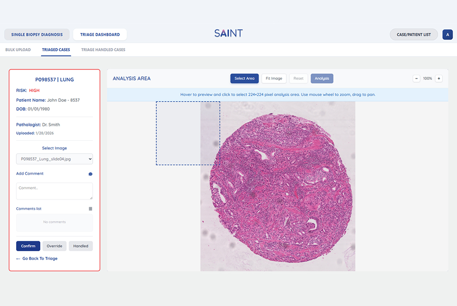Open Single Biopsy Diagnosis view
Viewport: 457px width, 306px height.
(x=37, y=35)
